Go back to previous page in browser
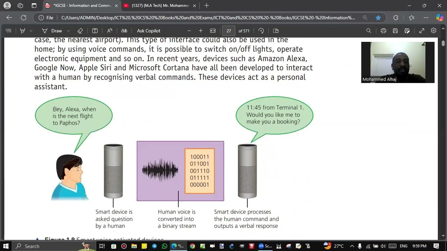Screen dimensions: 447x251 tap(9, 17)
